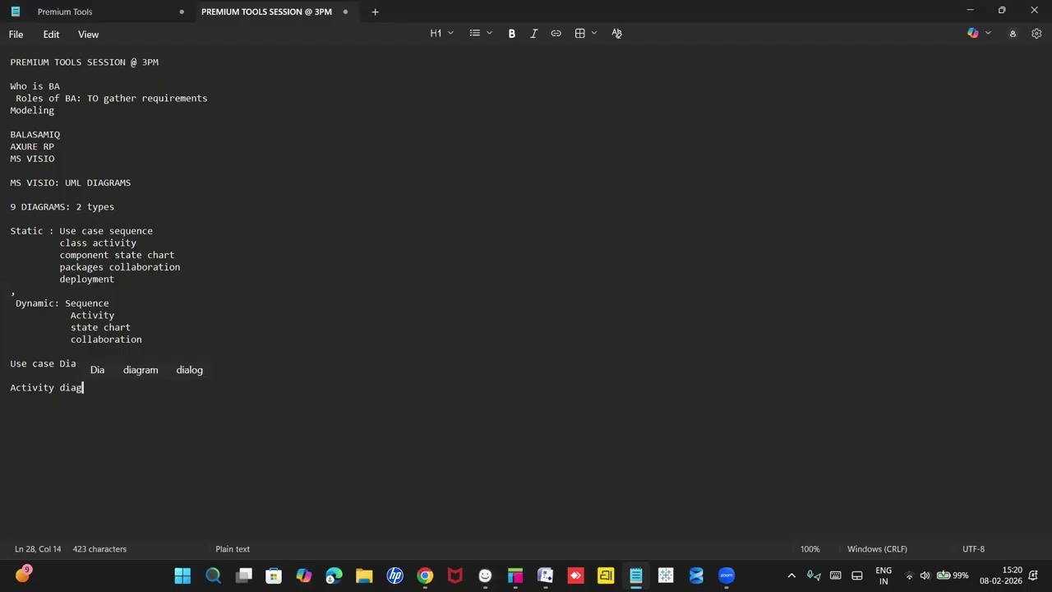Viewport: 1052px width, 592px height.
Task: Open battery status showing 99%
Action: click(953, 576)
